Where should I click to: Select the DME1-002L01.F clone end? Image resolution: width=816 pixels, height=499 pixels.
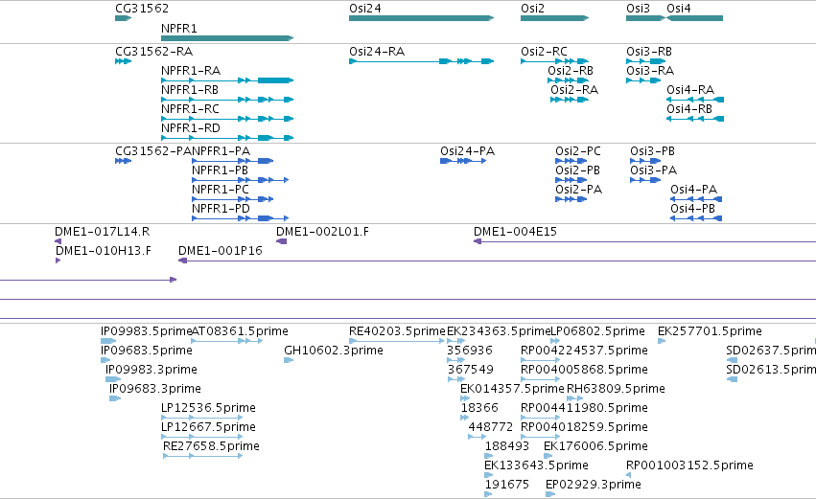coord(282,241)
